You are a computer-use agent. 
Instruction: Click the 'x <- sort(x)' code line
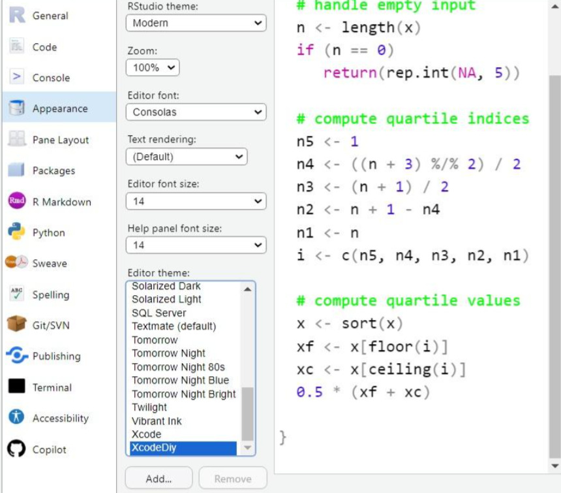[x=350, y=324]
